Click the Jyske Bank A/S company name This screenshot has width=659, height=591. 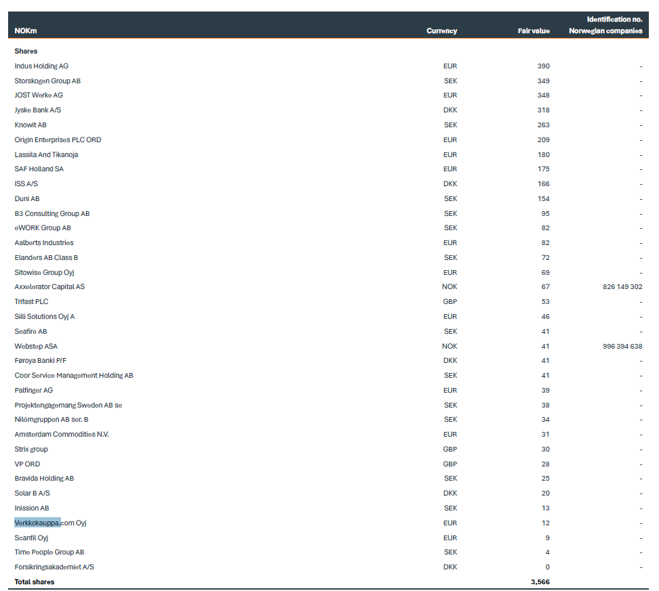pos(38,110)
